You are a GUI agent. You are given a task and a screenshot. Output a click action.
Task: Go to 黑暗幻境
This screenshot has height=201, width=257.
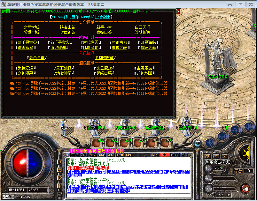25,68
